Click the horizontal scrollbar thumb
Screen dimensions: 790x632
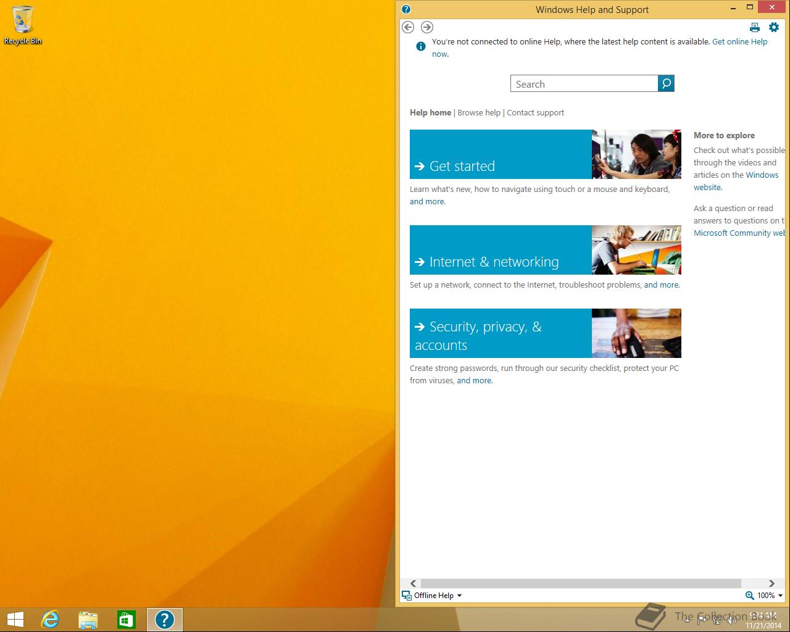point(581,583)
